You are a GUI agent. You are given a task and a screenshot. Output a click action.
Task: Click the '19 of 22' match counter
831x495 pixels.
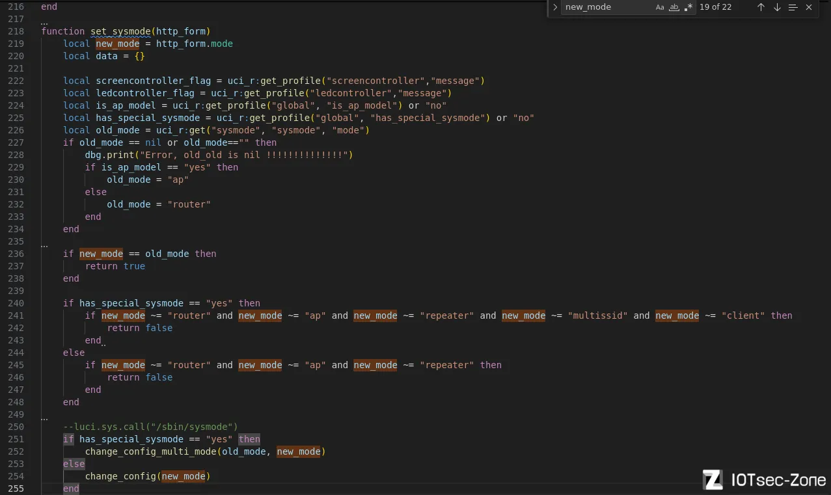coord(715,7)
